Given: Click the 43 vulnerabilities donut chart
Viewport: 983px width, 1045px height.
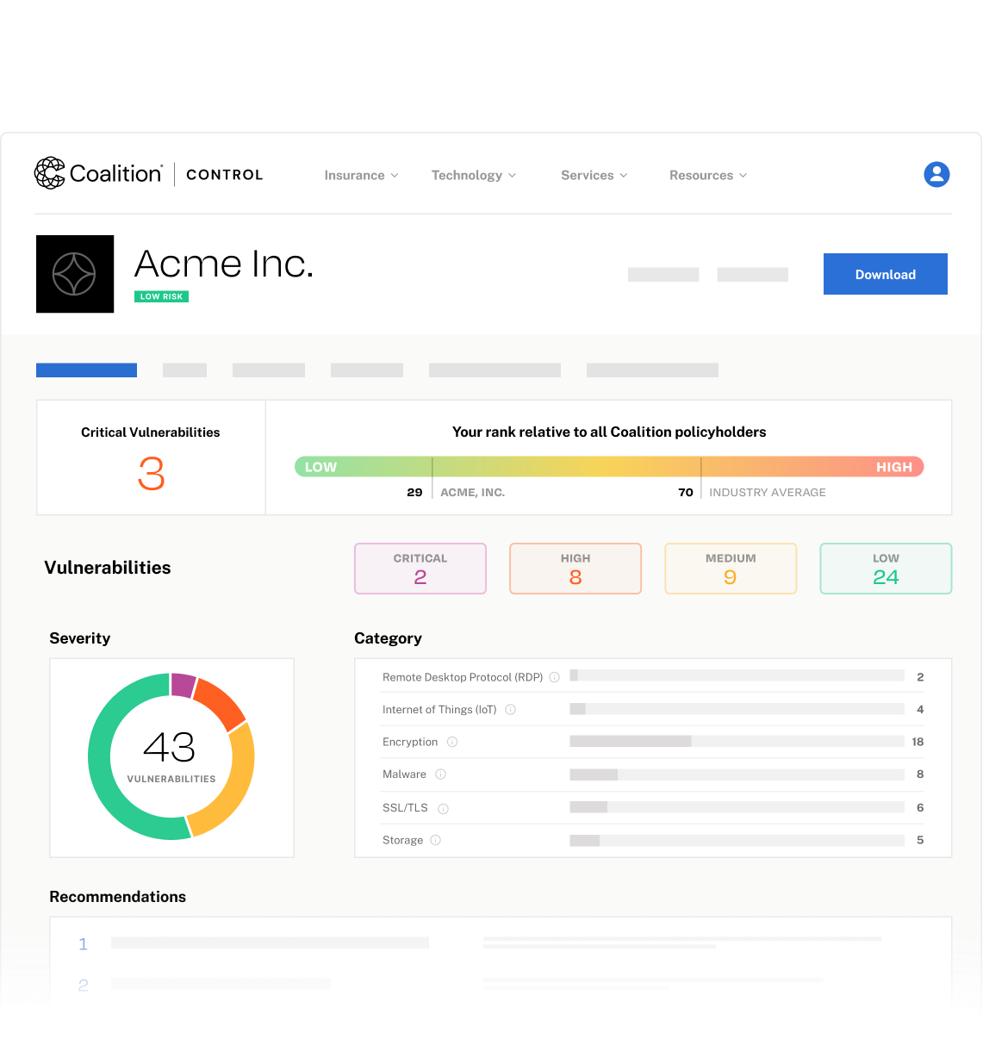Looking at the screenshot, I should point(171,757).
